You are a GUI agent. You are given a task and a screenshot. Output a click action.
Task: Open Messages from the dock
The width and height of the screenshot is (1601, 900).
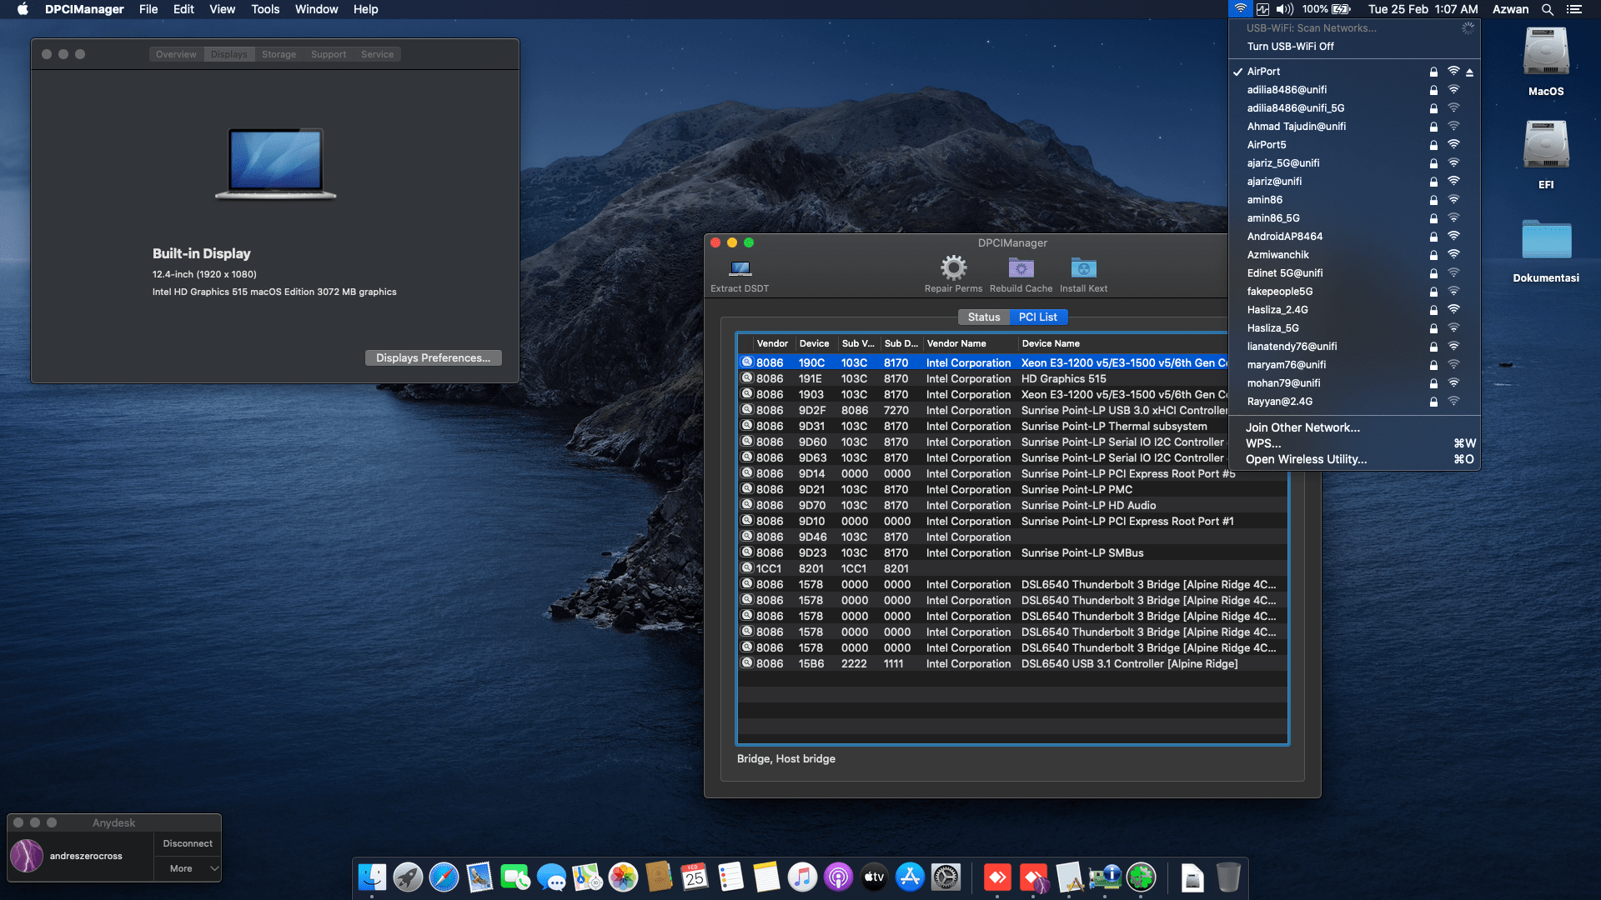pos(551,877)
